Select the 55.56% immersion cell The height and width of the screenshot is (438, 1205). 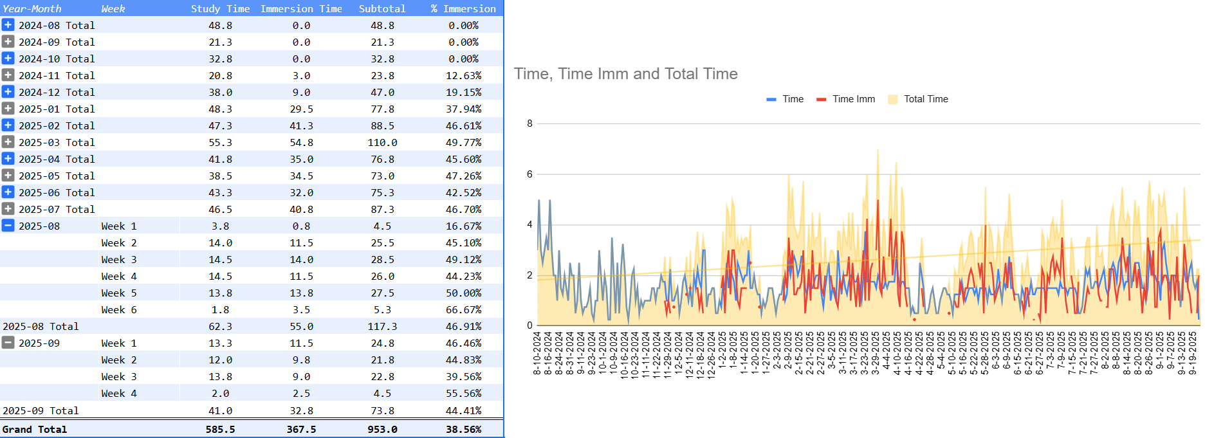click(463, 393)
